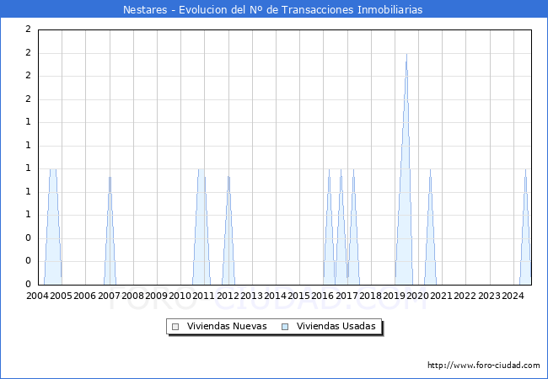
Task: Click the 2005 x-axis label
Action: 61,296
